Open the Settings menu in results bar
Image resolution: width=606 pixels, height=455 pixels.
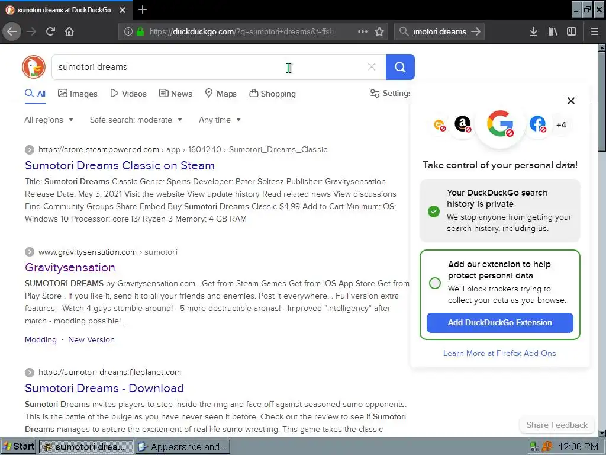pos(390,93)
